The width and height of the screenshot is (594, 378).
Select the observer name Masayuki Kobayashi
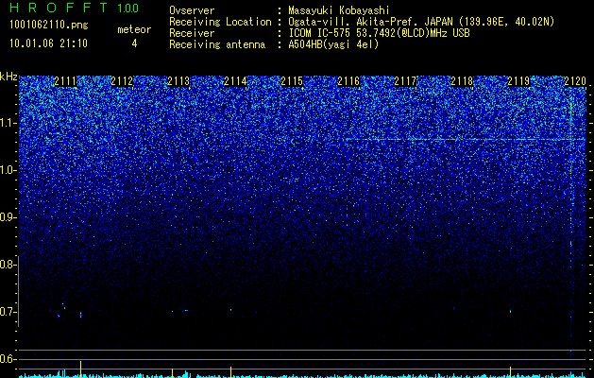[x=339, y=10]
